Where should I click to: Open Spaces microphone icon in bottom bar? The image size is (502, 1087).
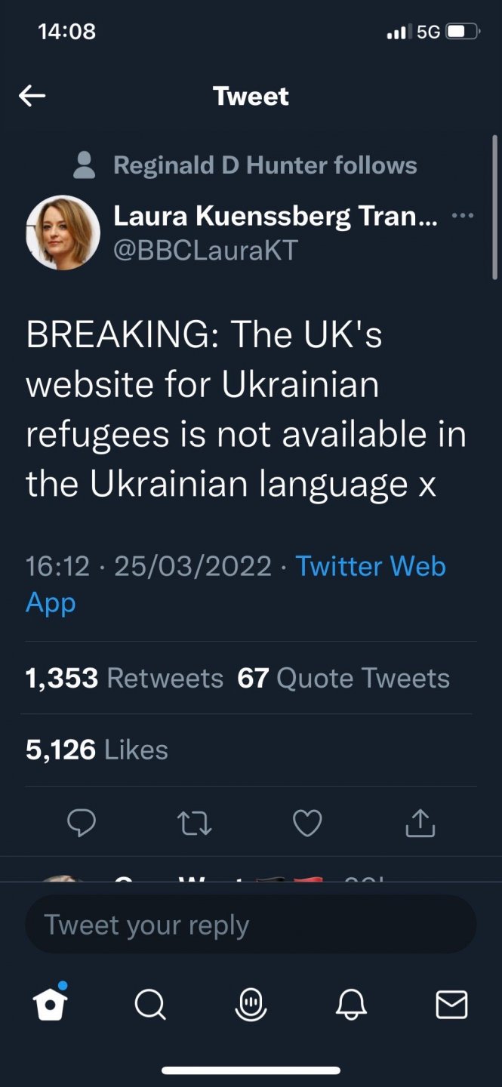click(x=251, y=1005)
